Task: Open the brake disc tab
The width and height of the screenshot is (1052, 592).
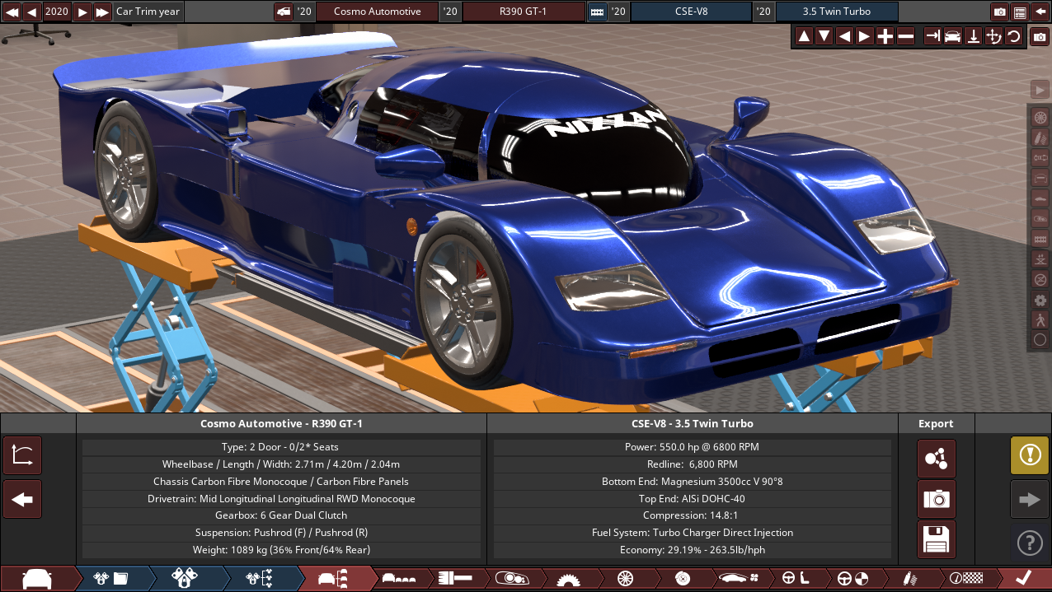Action: point(682,578)
